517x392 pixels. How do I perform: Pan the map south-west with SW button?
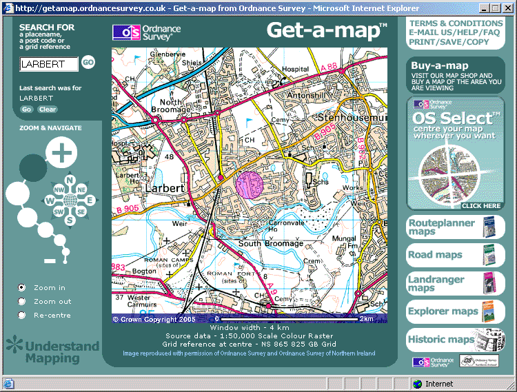(x=59, y=212)
